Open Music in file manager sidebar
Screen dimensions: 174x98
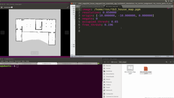point(108,79)
